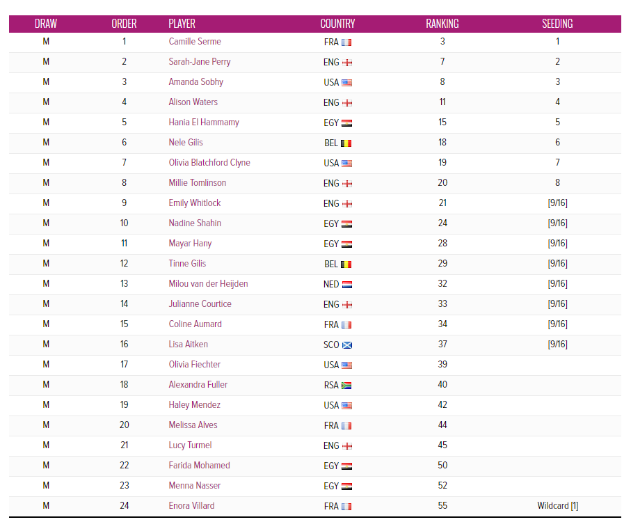Go to Farida Mohamed's profile

click(x=199, y=465)
